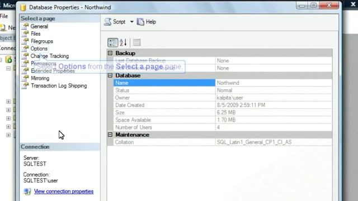
Task: Switch property grid to Categorized view
Action: pyautogui.click(x=112, y=42)
